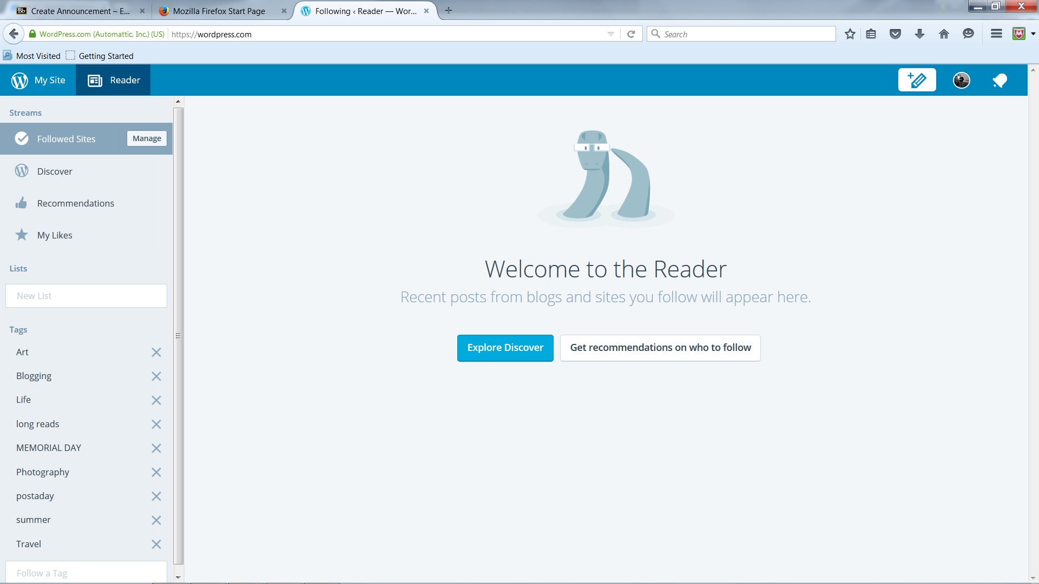The width and height of the screenshot is (1039, 584).
Task: Remove the Photography tag
Action: click(156, 473)
